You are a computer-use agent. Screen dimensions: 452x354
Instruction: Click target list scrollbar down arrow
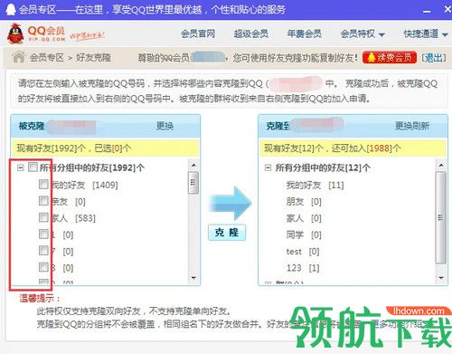tap(441, 278)
